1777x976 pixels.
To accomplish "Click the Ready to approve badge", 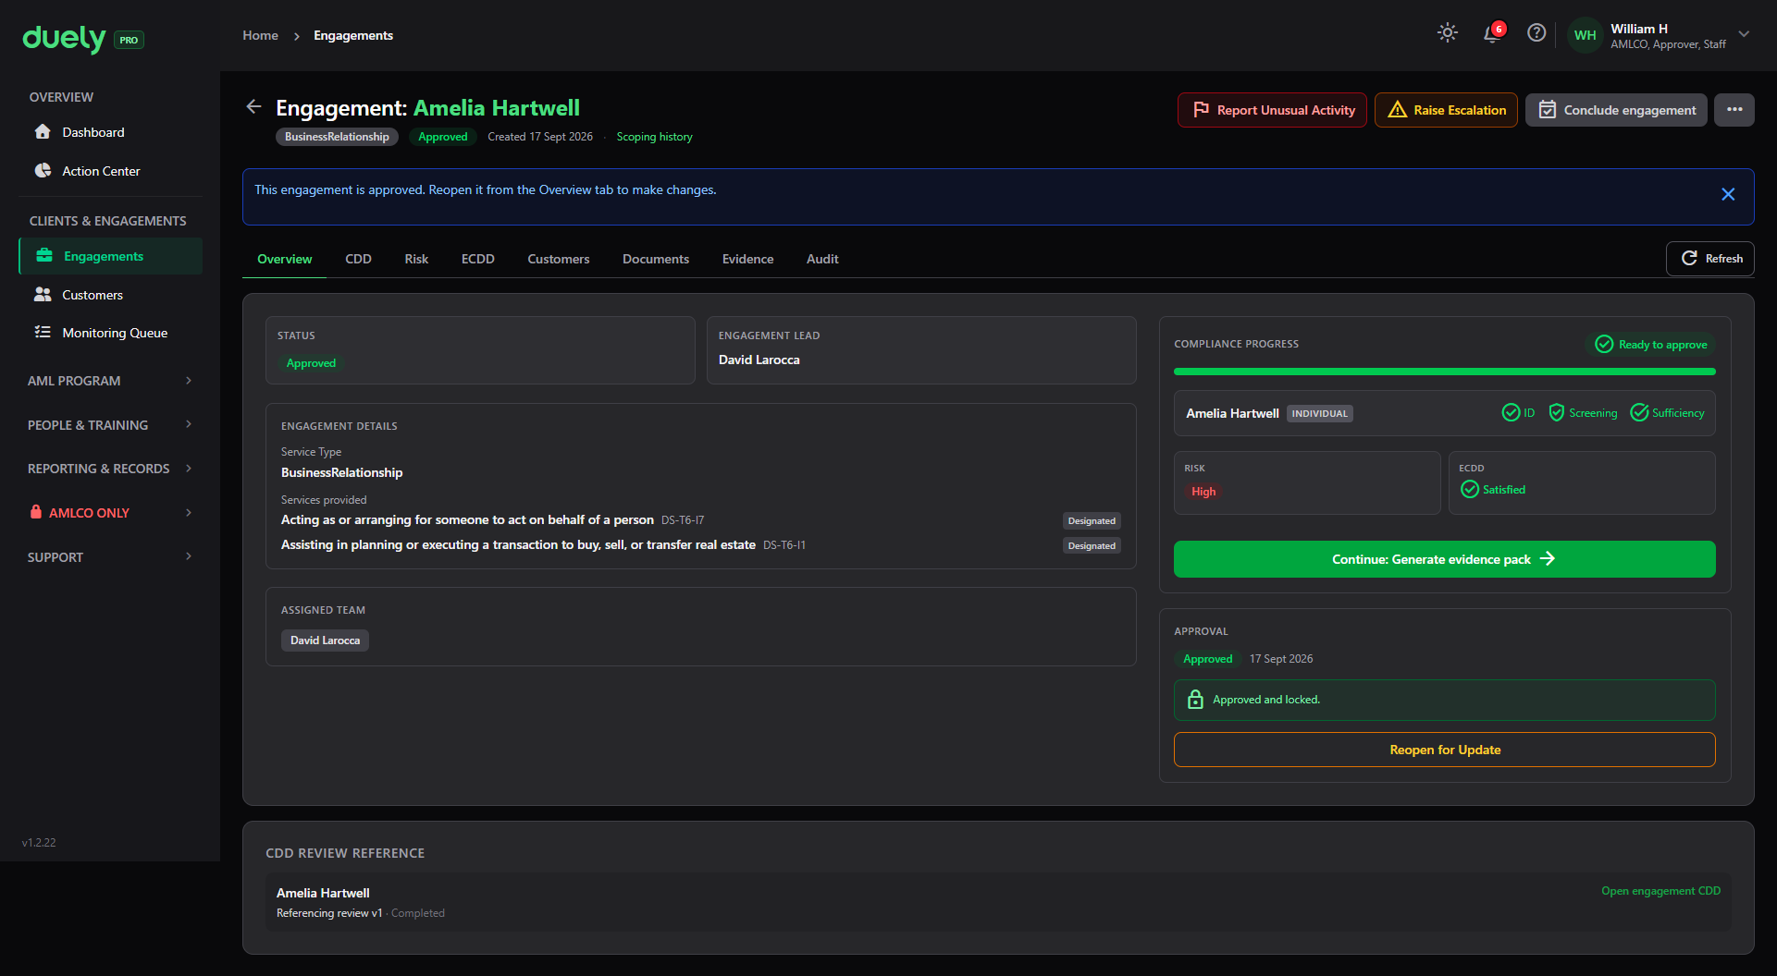I will click(1651, 345).
